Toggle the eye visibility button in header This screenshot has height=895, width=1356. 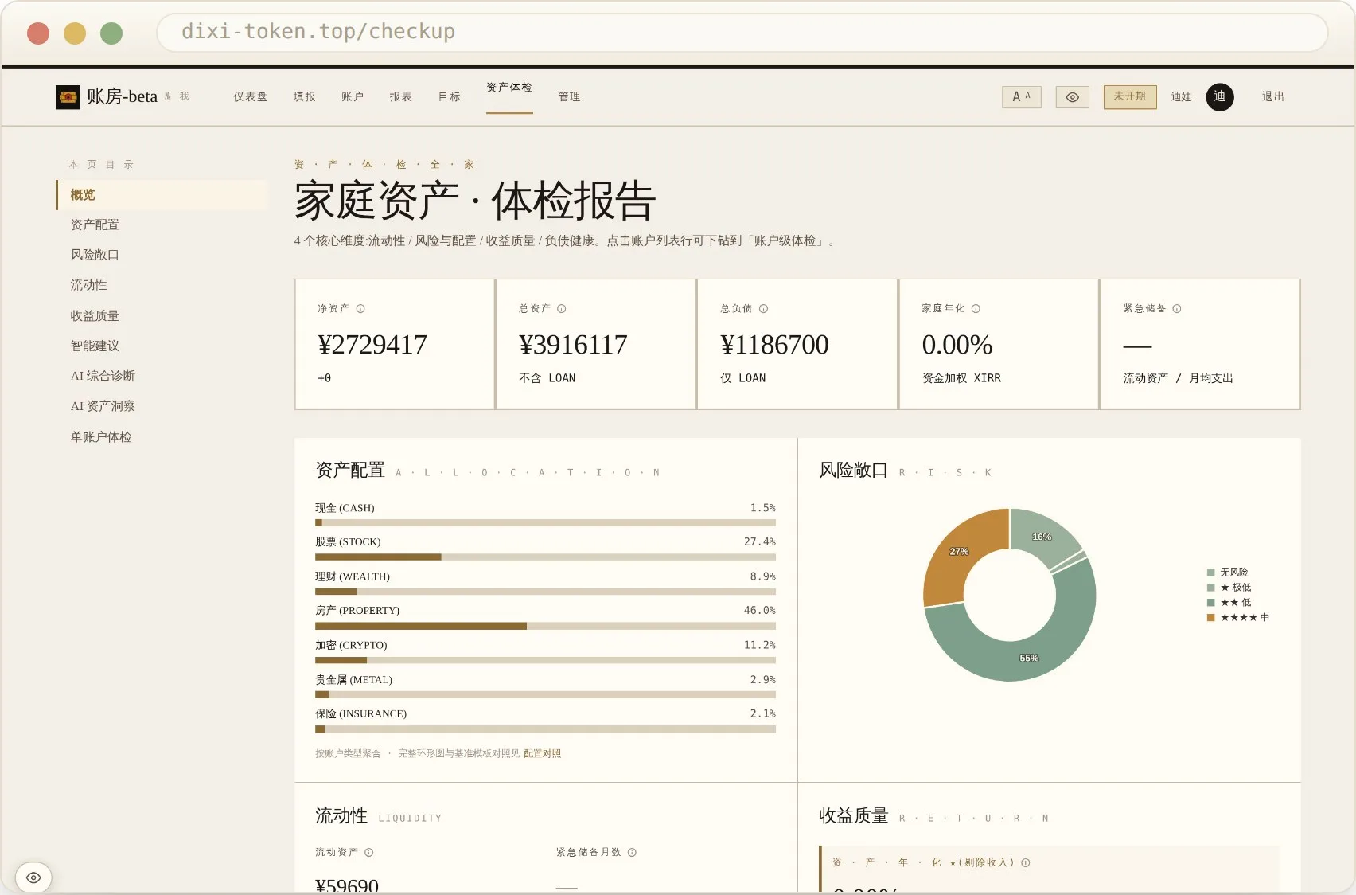(x=1073, y=97)
